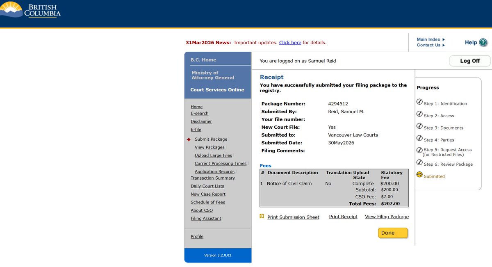The image size is (492, 267).
Task: Open the Print Receipt link
Action: tap(343, 217)
